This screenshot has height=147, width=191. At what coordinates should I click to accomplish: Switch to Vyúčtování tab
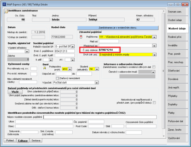click(x=177, y=138)
